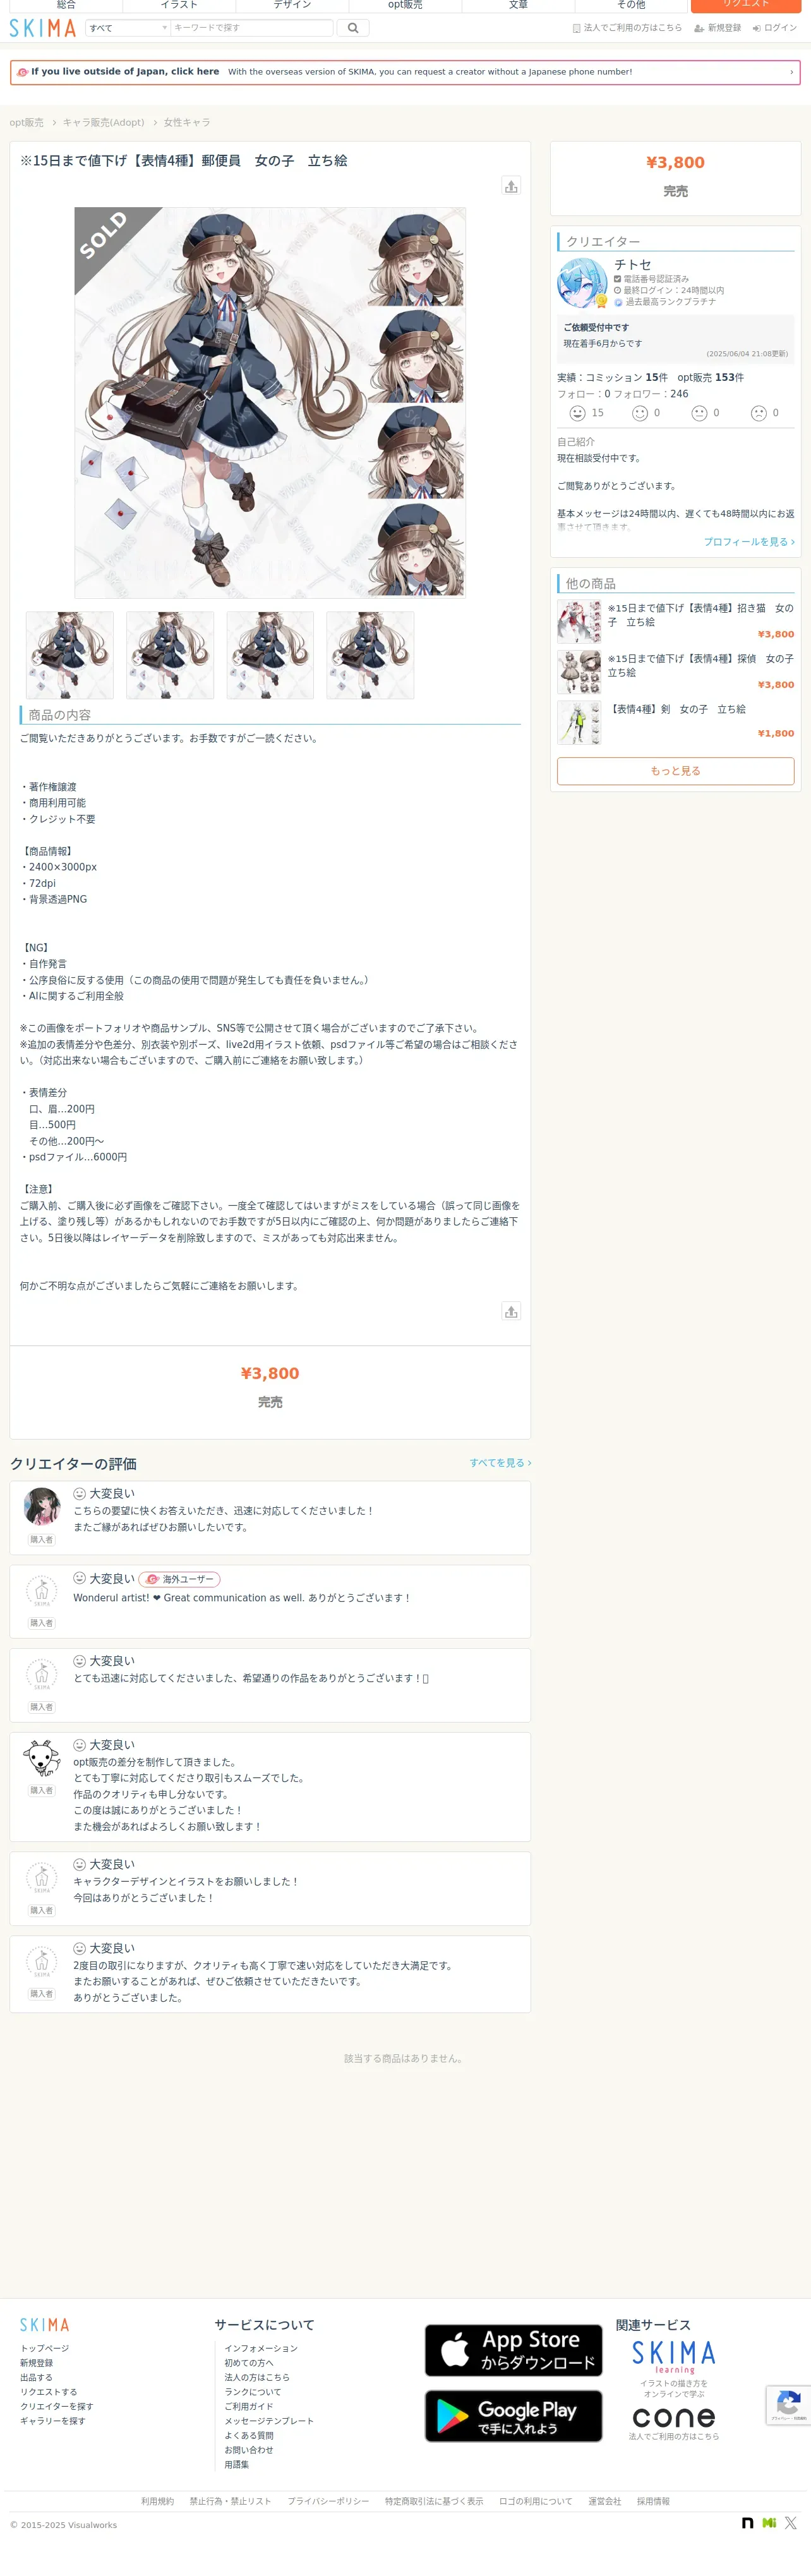Click the search magnifier icon button
The image size is (811, 2576).
click(352, 28)
